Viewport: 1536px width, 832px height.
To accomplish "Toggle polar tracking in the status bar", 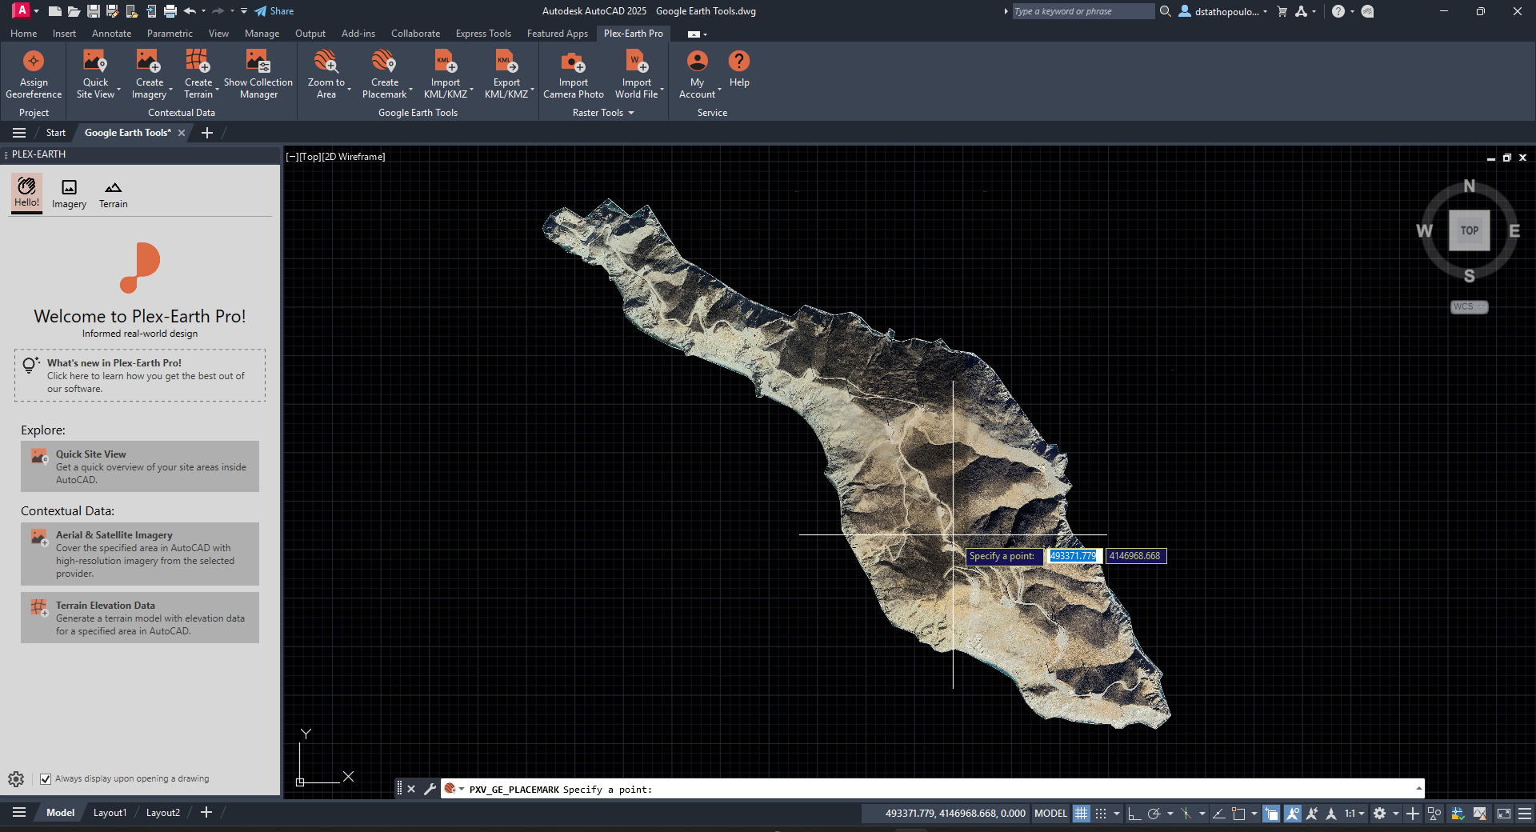I will coord(1154,814).
